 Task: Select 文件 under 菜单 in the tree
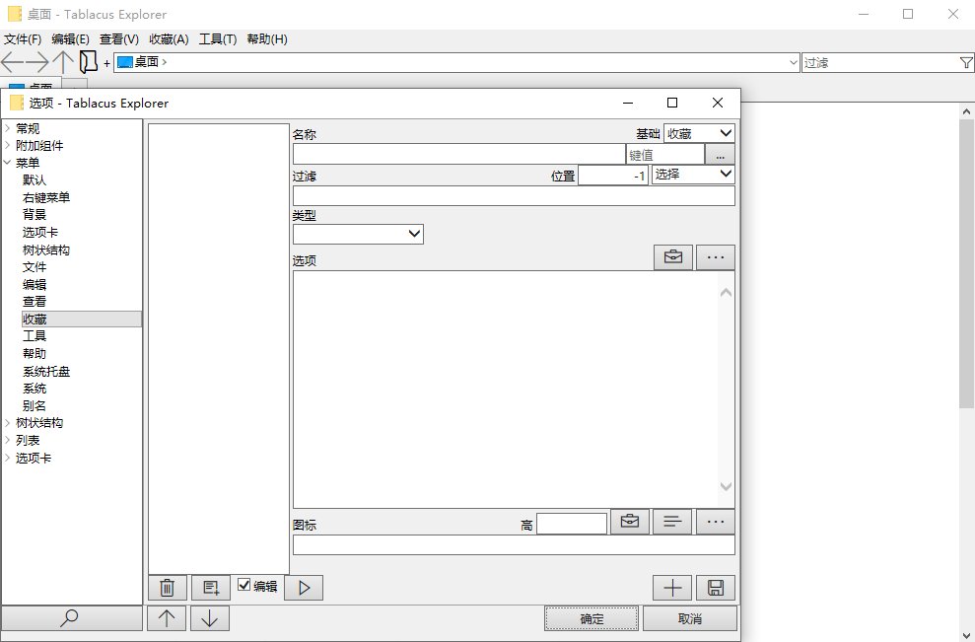[x=35, y=266]
